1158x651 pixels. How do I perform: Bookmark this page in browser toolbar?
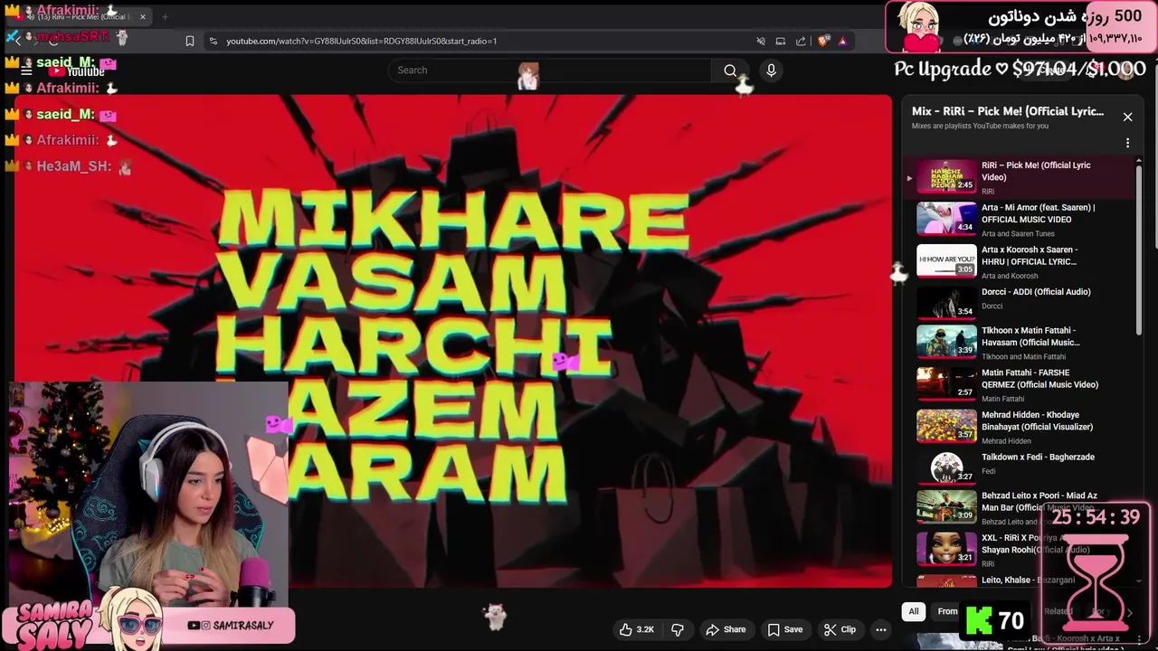[x=190, y=41]
